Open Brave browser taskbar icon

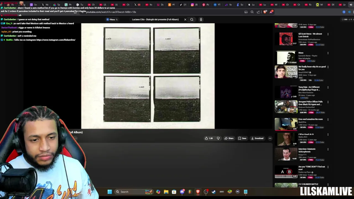tap(198, 192)
